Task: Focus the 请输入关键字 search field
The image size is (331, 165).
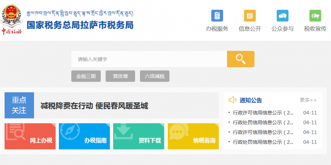Action: (149, 59)
